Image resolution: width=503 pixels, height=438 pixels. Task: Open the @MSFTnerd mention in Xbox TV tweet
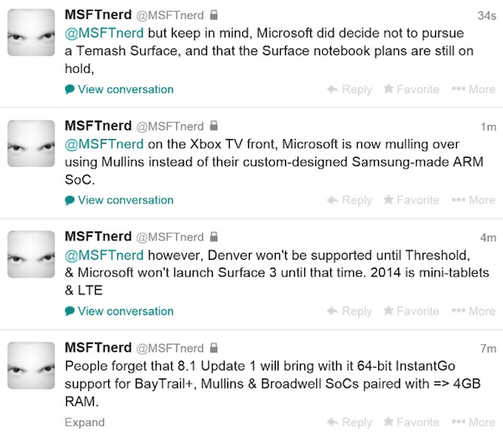104,144
